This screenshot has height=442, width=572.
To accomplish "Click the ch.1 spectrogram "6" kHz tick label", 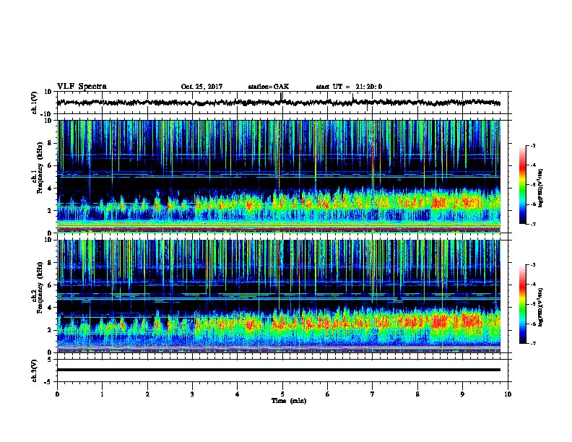I will point(50,166).
